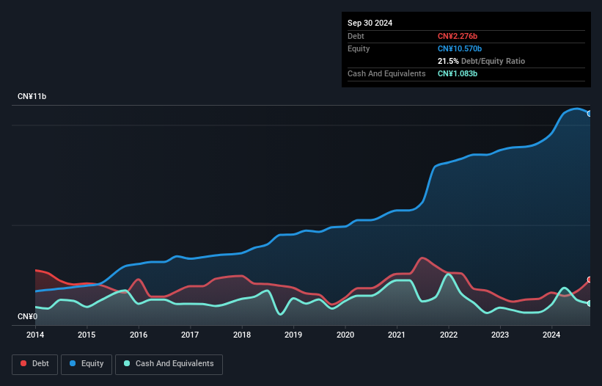
Task: Toggle the Cash And Equivalents legend button
Action: (x=169, y=364)
